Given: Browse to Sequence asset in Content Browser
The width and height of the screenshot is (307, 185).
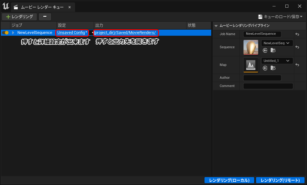Looking at the screenshot, I should 273,50.
